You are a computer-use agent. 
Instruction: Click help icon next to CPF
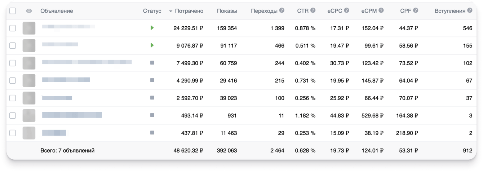pos(416,10)
